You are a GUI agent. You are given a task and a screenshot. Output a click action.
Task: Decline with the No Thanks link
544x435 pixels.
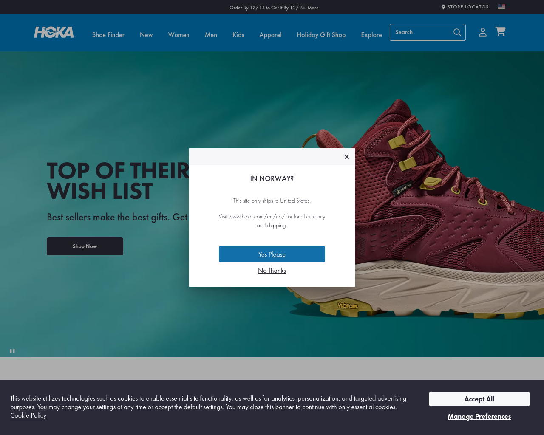point(272,271)
